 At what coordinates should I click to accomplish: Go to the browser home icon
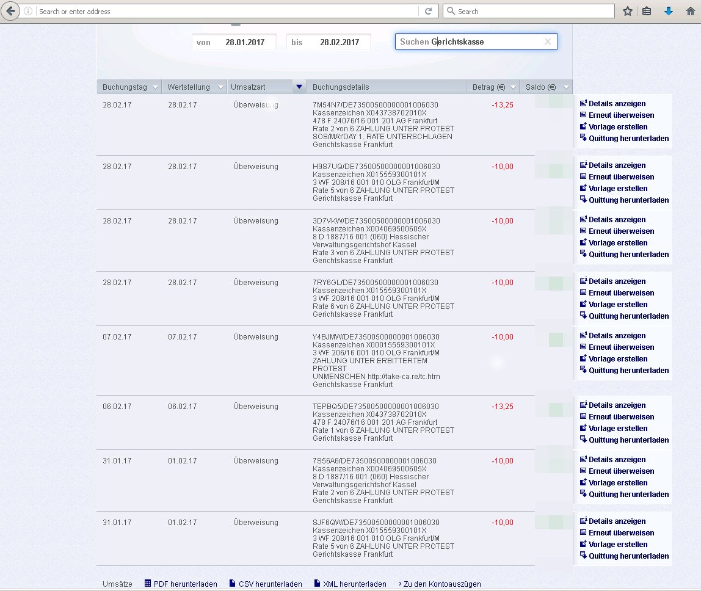pyautogui.click(x=690, y=11)
